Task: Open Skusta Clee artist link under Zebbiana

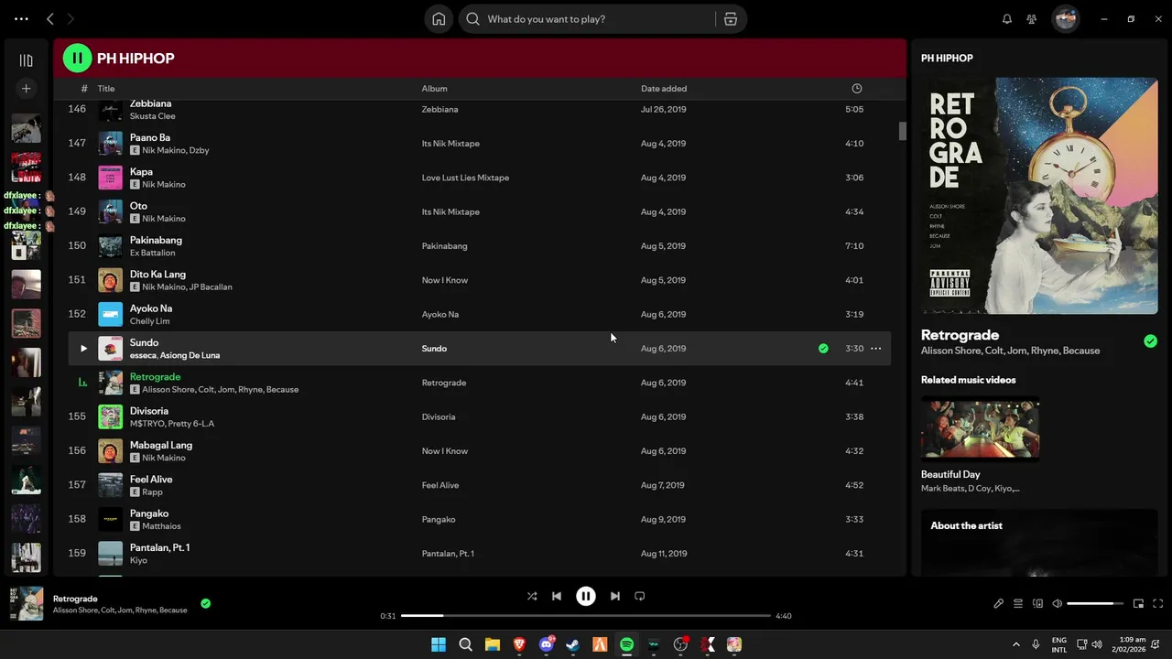Action: (152, 116)
